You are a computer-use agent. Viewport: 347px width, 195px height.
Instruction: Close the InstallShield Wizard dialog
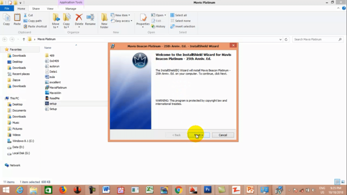[x=233, y=45]
